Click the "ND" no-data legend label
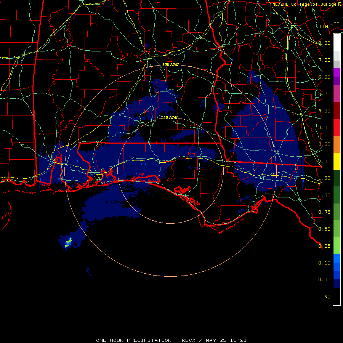The height and width of the screenshot is (343, 343). pyautogui.click(x=327, y=297)
